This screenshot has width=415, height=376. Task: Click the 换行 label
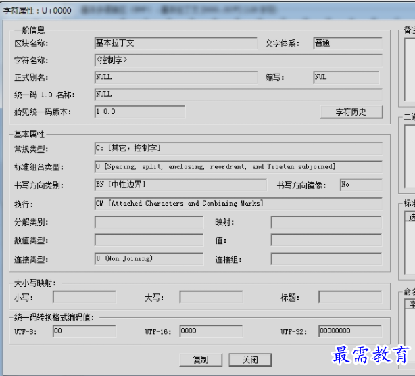point(24,204)
